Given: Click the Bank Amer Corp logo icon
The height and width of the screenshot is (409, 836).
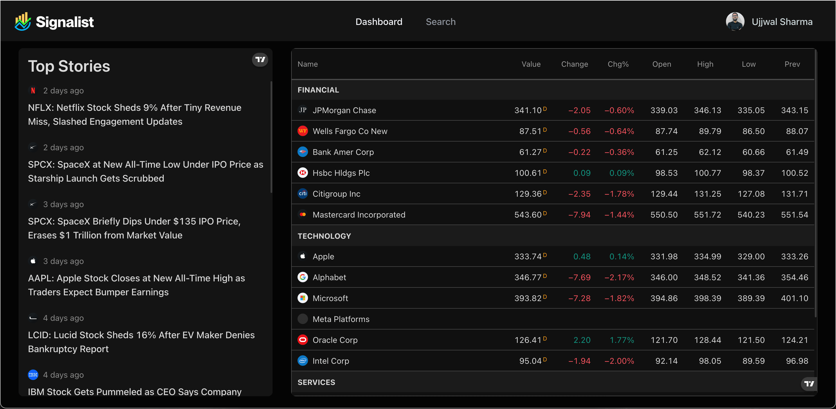Looking at the screenshot, I should click(302, 152).
